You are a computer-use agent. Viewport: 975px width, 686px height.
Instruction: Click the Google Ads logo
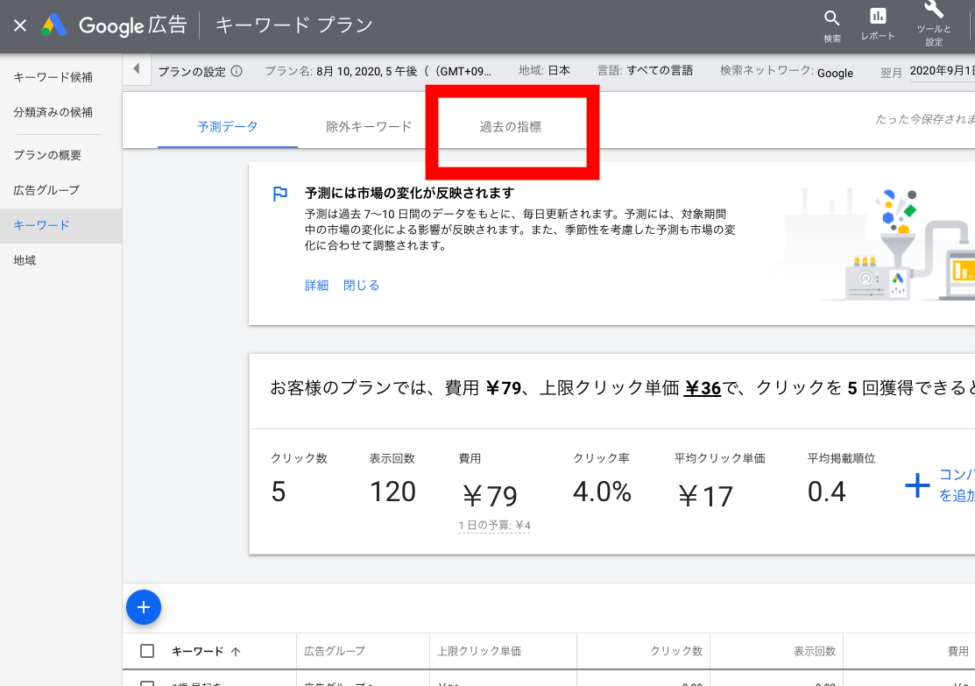pyautogui.click(x=53, y=25)
